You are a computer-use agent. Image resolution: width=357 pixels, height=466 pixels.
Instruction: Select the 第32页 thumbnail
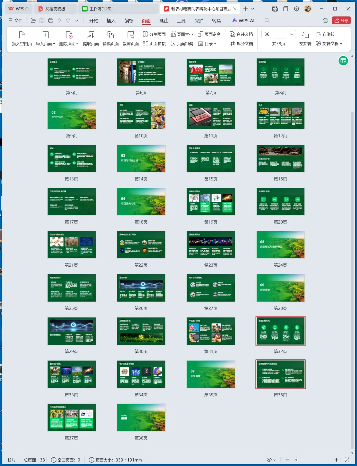[x=280, y=331]
